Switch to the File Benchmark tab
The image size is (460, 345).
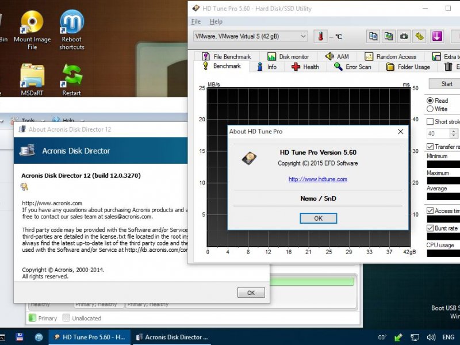pyautogui.click(x=226, y=56)
